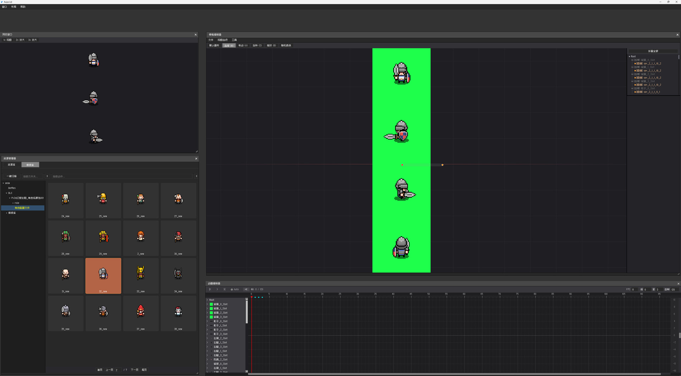681x376 pixels.
Task: Collapse the anim folder in resource tree
Action: 3,183
